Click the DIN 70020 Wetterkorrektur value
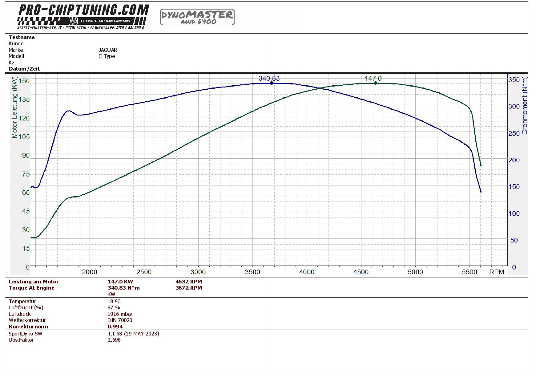540x382 pixels. click(x=120, y=320)
